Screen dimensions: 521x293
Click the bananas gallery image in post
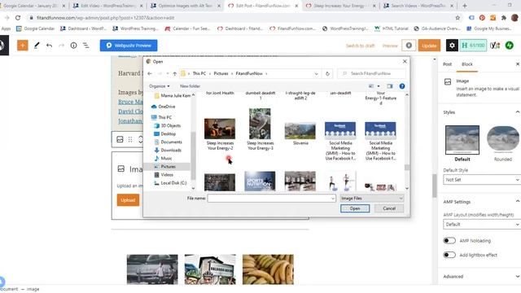268,269
